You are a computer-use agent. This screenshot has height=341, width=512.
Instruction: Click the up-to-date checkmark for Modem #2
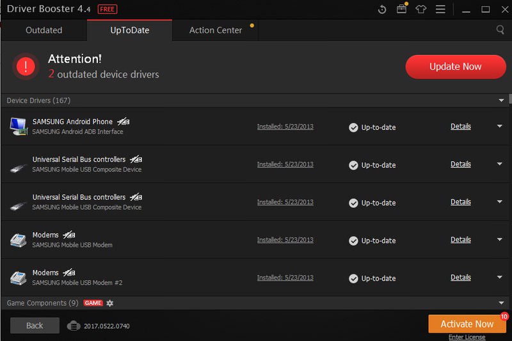(353, 278)
